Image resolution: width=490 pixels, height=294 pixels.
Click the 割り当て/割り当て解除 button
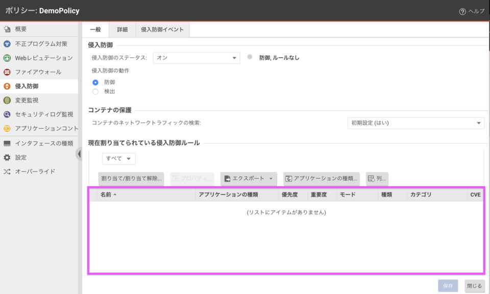point(131,179)
